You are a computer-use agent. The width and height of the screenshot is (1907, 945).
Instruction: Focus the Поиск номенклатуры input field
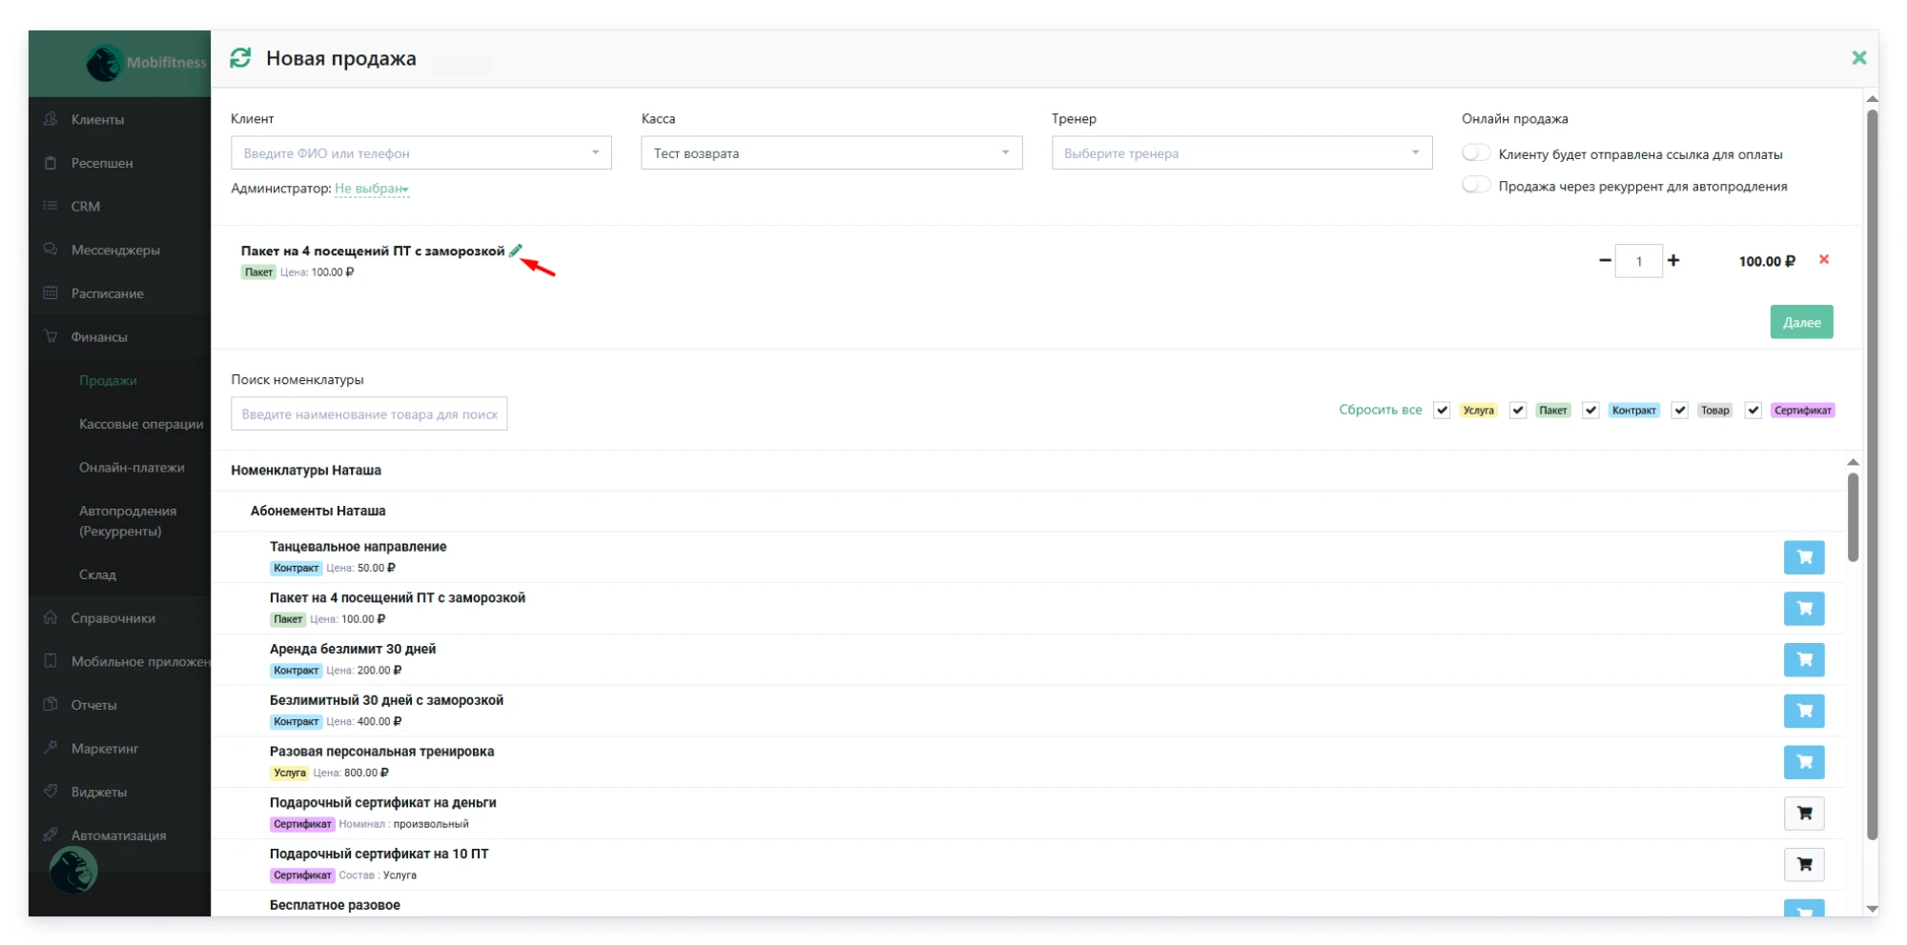[x=369, y=413]
